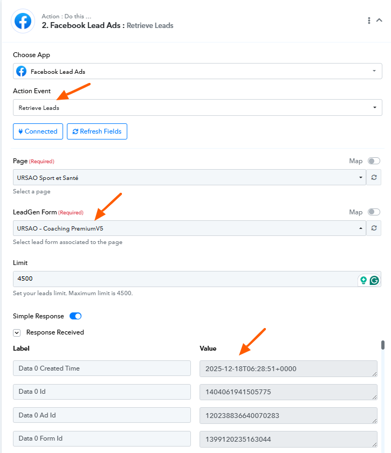Click the Data 0 Created Time value field
This screenshot has width=391, height=453.
tap(288, 368)
